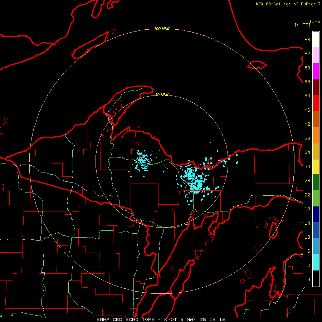Pick the yellow legend swatch

[316, 167]
